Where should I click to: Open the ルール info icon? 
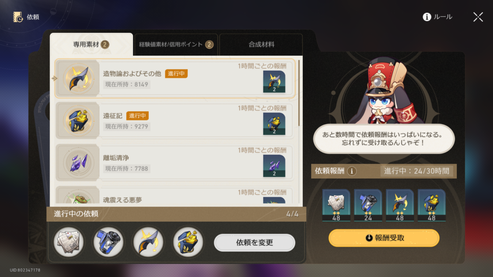[427, 17]
